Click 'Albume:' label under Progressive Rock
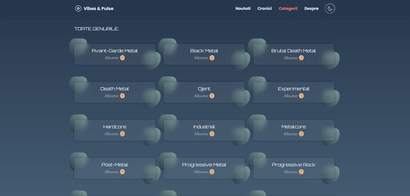Viewport: 410px width, 196px height. pyautogui.click(x=291, y=172)
